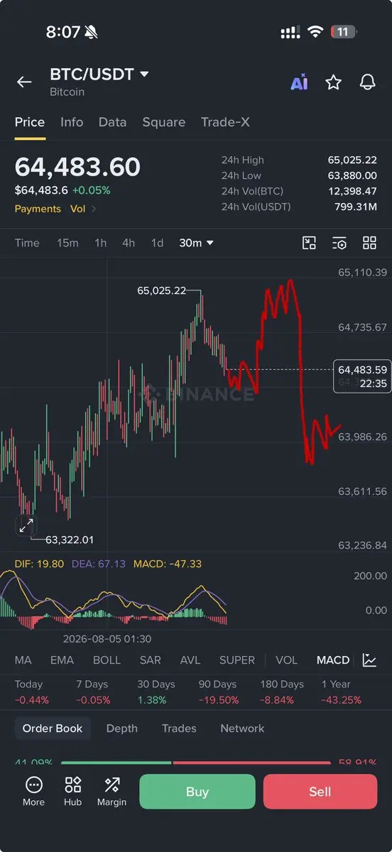Switch to the Info tab
Screen dimensions: 392x852
pos(72,122)
